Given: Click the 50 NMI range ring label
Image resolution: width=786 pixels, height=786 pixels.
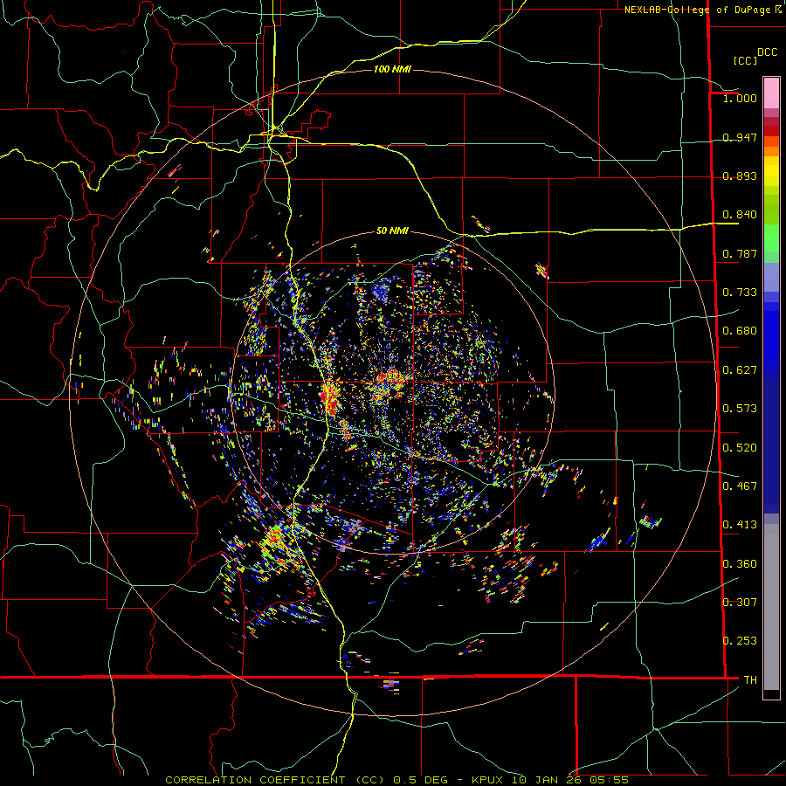Looking at the screenshot, I should point(392,231).
